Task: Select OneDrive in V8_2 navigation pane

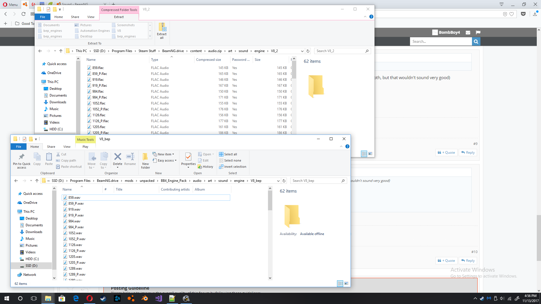Action: (x=54, y=73)
